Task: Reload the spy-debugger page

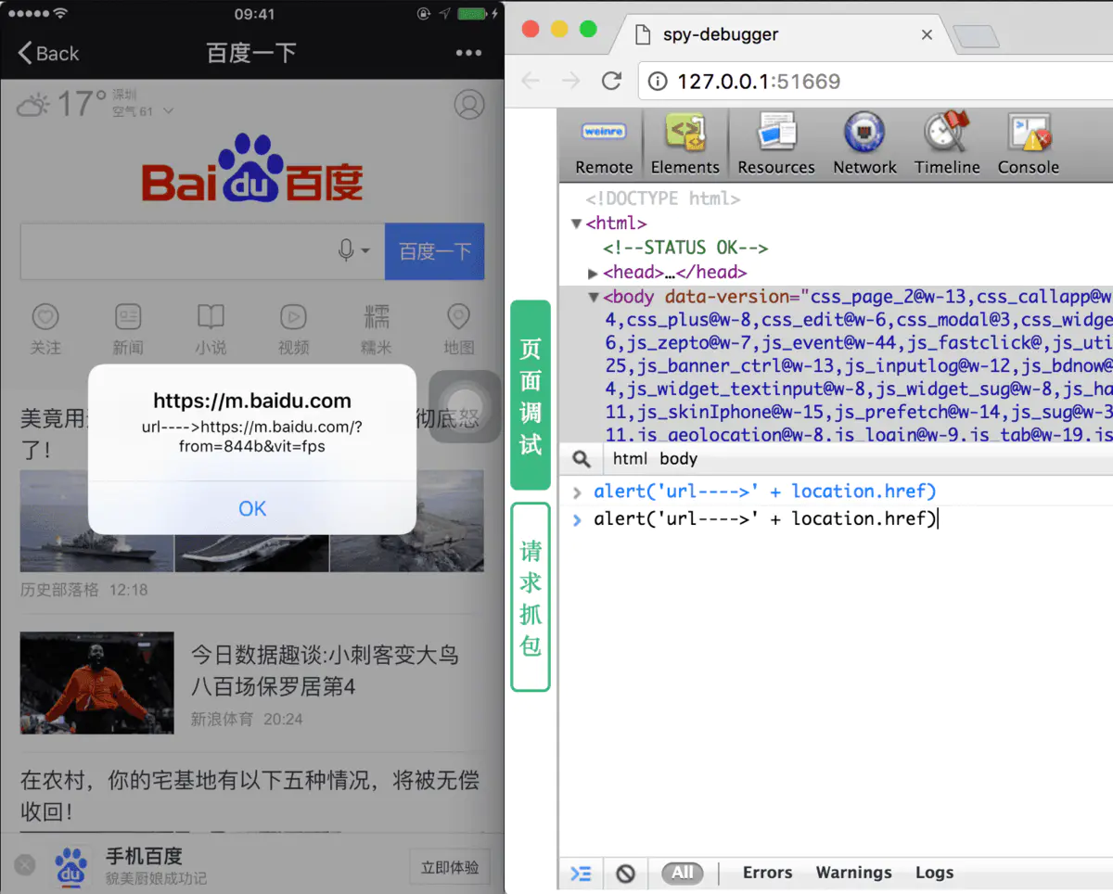Action: pos(611,81)
